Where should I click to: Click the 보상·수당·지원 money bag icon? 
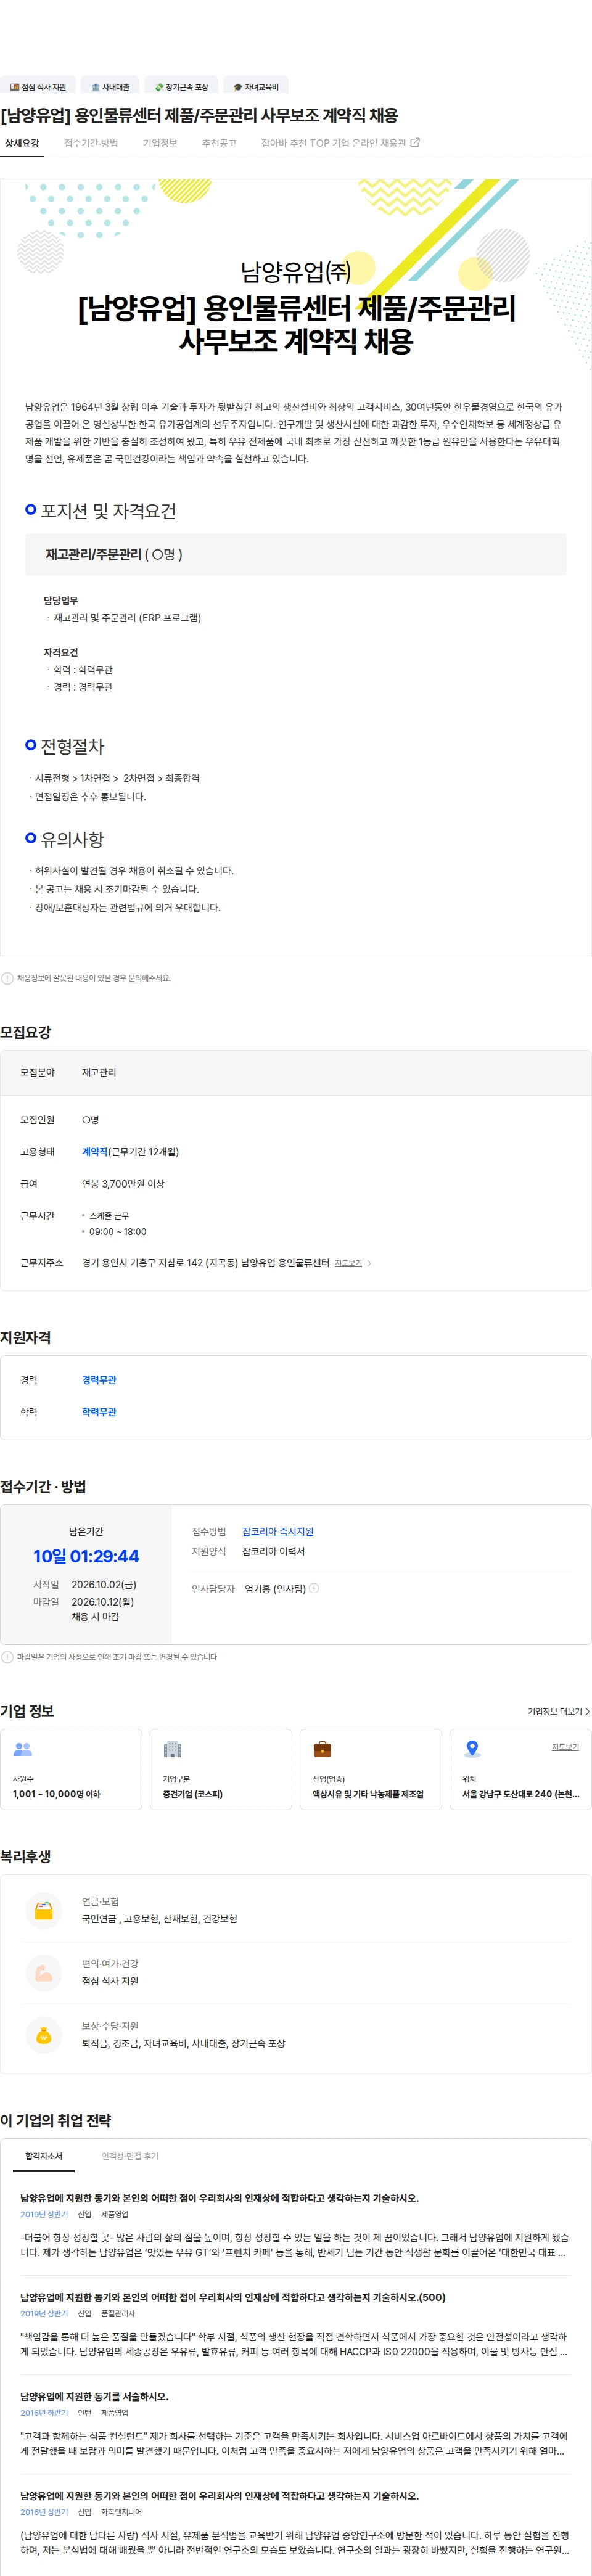pos(43,2034)
